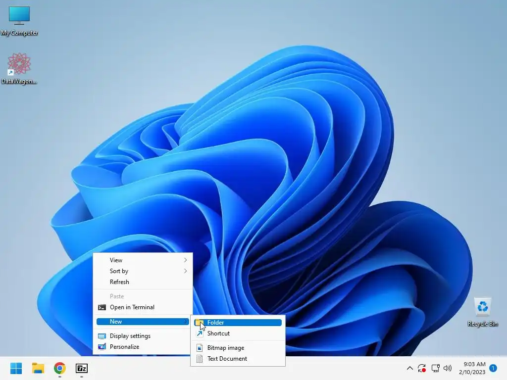The image size is (507, 380).
Task: Select the DataWagon desktop shortcut
Action: pyautogui.click(x=19, y=68)
